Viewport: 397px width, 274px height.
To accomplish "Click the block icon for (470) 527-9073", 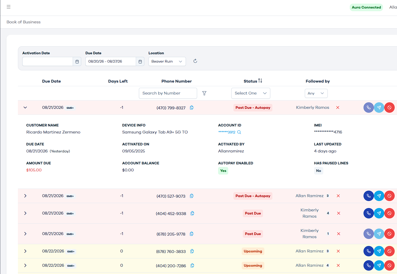I will [x=389, y=196].
